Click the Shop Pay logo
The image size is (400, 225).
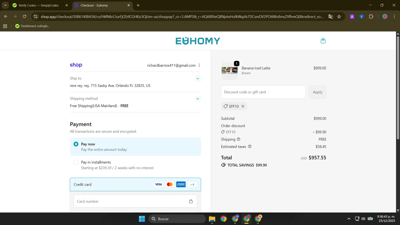(76, 65)
